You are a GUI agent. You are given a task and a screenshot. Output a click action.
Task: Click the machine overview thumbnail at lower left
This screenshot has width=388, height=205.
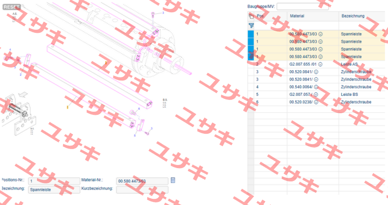(18, 116)
